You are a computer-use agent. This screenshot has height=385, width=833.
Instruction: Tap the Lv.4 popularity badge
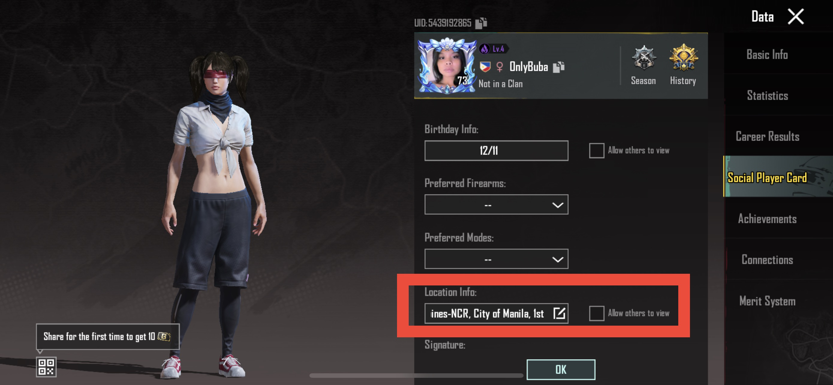[x=494, y=49]
